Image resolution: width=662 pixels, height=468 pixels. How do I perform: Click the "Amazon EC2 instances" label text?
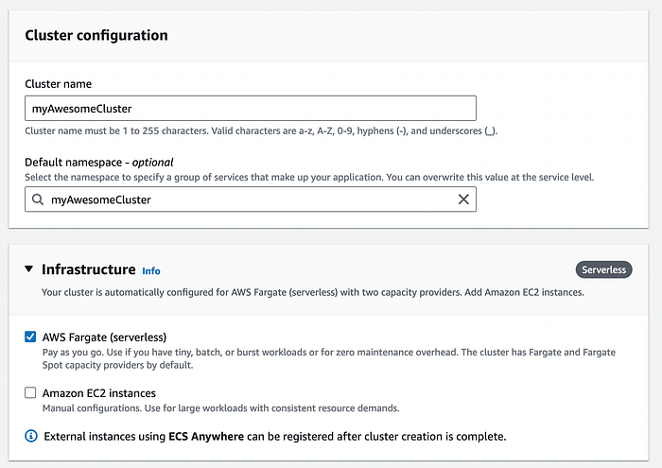point(99,392)
